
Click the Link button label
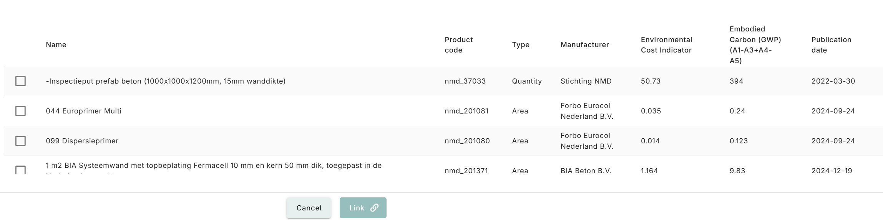(x=357, y=208)
